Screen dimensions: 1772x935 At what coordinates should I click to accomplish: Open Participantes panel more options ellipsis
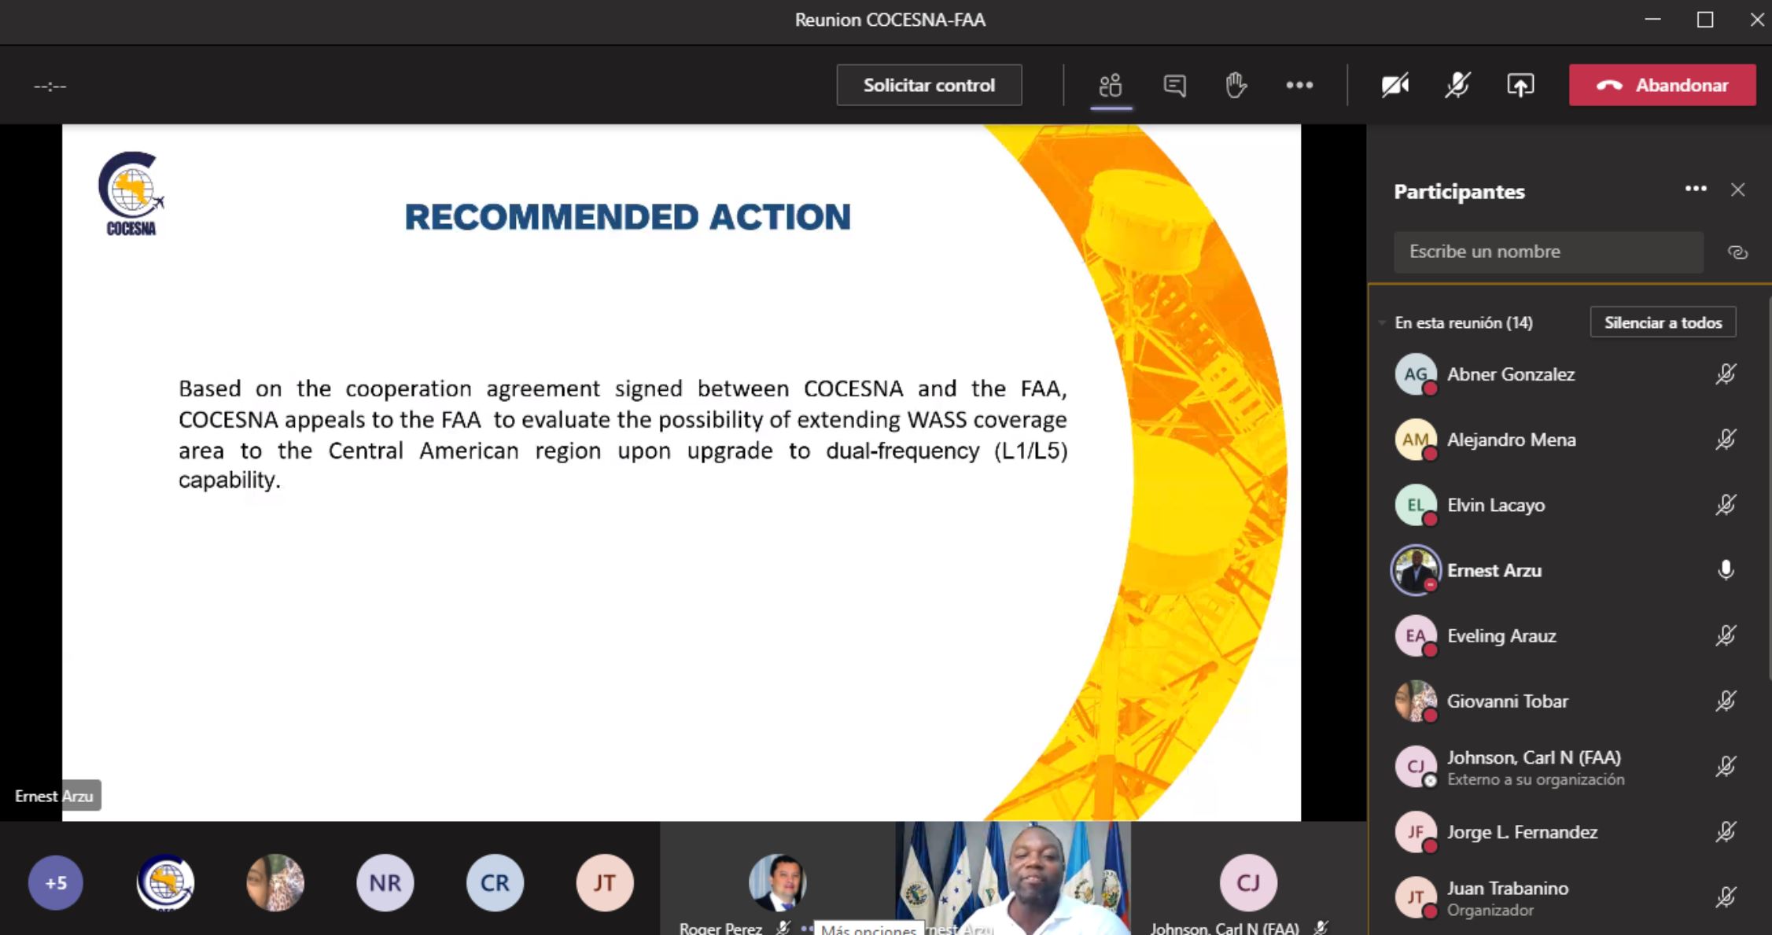tap(1696, 189)
